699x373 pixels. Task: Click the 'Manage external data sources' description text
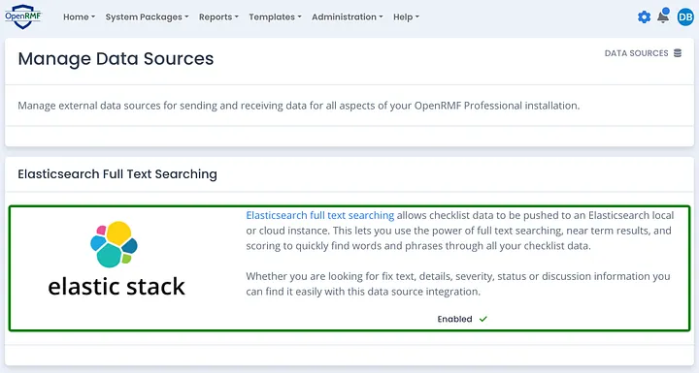[x=299, y=106]
